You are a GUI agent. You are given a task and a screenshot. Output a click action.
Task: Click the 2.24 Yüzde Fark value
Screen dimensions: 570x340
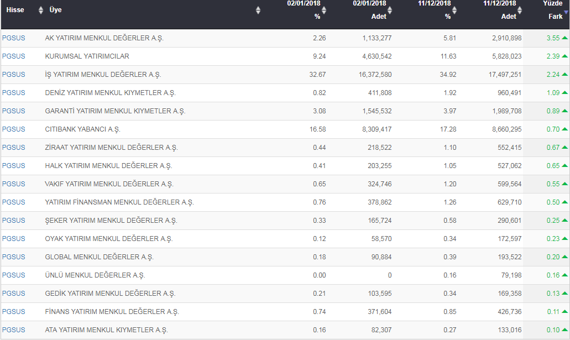point(553,75)
